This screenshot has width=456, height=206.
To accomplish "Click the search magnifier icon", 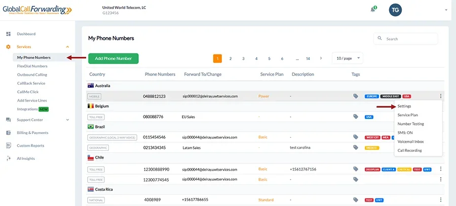I will tap(380, 38).
